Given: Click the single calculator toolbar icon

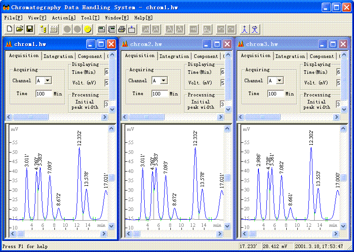Looking at the screenshot, I should click(x=102, y=29).
